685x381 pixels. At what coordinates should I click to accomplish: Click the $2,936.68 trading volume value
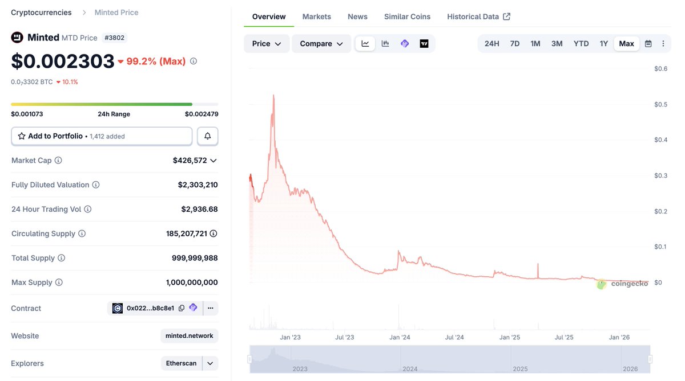(200, 210)
